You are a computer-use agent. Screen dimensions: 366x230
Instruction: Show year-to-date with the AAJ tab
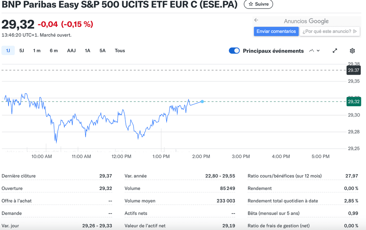[x=71, y=50]
